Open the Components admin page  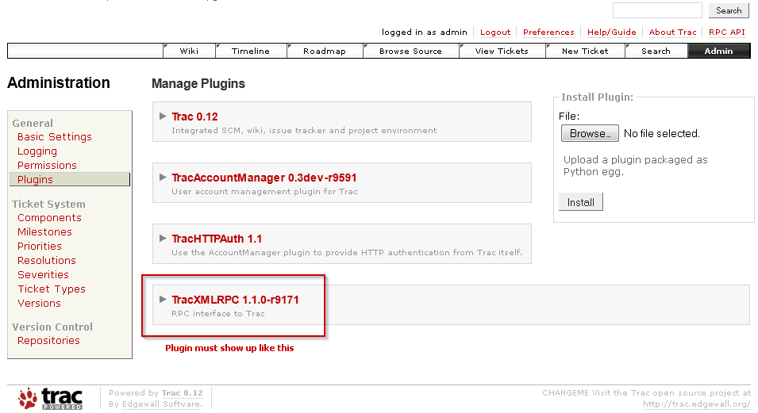[x=49, y=217]
